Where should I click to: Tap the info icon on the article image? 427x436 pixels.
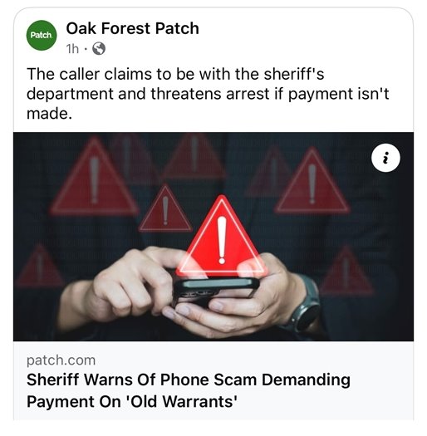click(x=385, y=158)
